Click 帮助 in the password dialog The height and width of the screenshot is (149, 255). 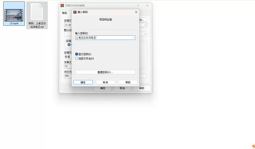pyautogui.click(x=128, y=82)
